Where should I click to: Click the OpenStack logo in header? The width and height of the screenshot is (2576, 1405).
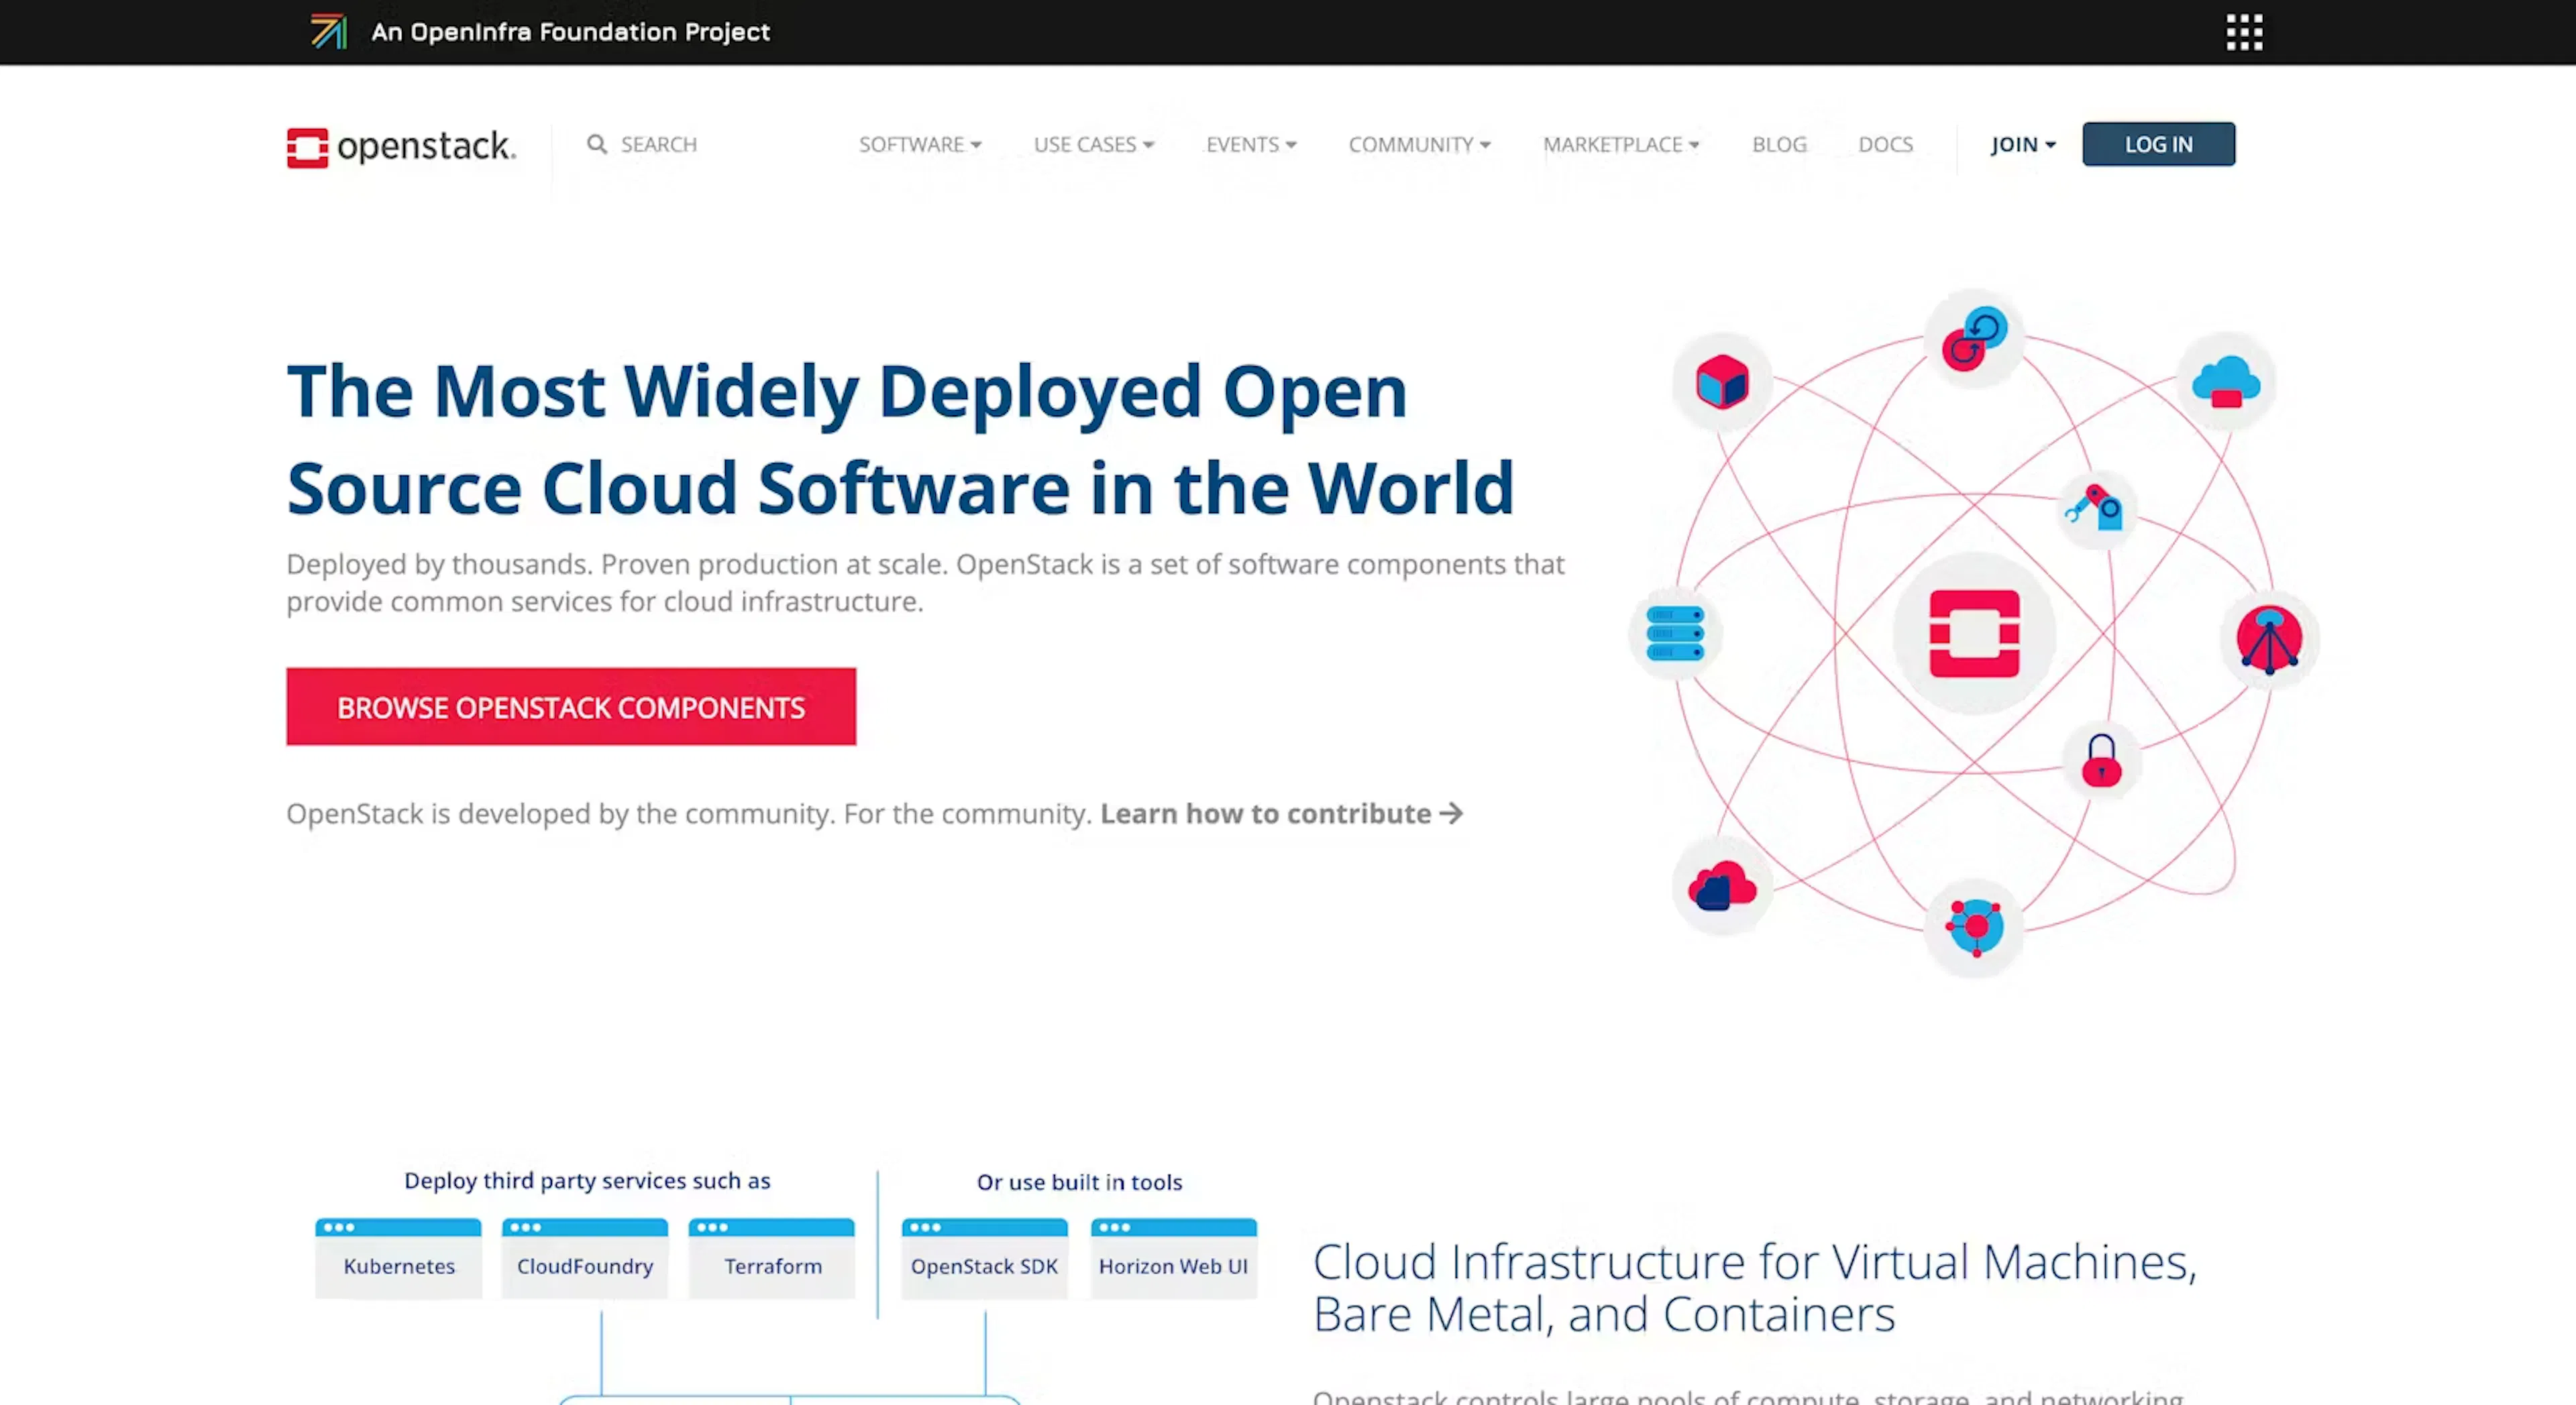pos(401,147)
